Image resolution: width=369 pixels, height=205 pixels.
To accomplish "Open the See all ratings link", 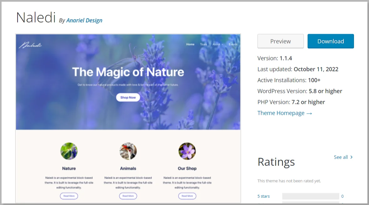I will click(x=343, y=157).
